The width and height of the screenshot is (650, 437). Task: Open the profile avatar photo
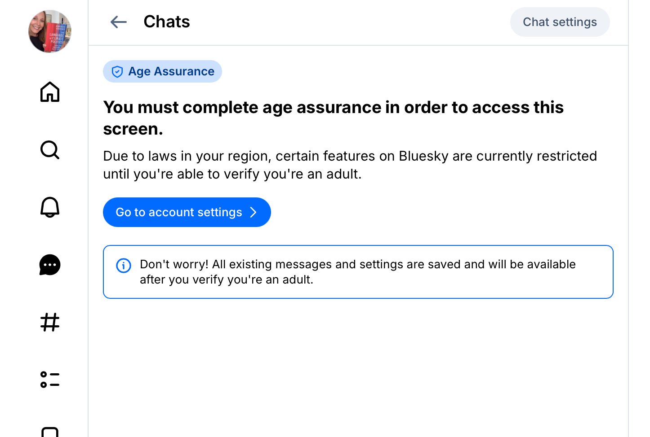(50, 31)
